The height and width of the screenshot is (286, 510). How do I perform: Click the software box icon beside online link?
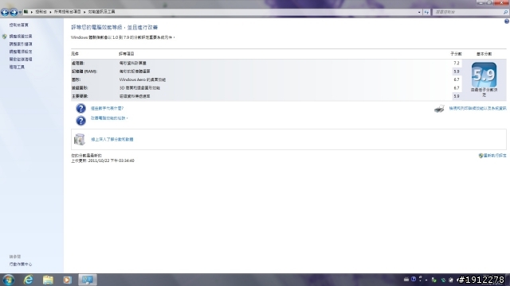[x=80, y=140]
